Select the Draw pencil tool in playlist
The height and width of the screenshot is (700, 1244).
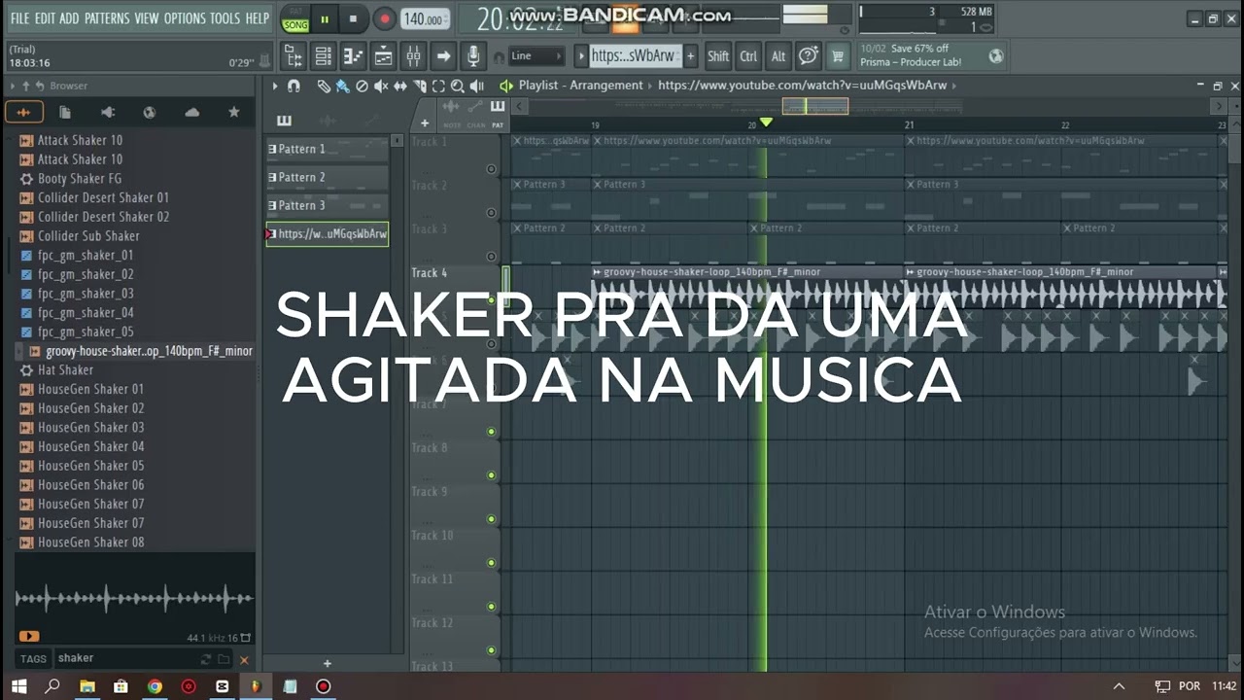(324, 86)
